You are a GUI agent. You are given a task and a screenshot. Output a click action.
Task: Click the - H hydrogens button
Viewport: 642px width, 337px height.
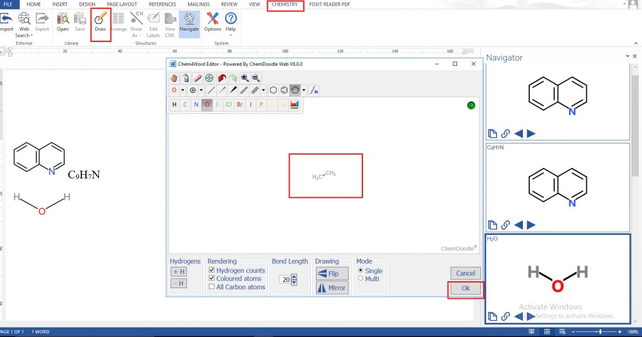pyautogui.click(x=179, y=283)
